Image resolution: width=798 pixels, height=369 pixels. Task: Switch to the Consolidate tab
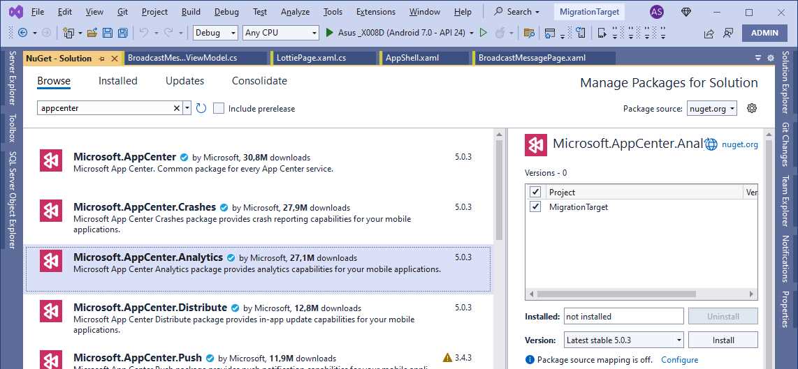(259, 81)
